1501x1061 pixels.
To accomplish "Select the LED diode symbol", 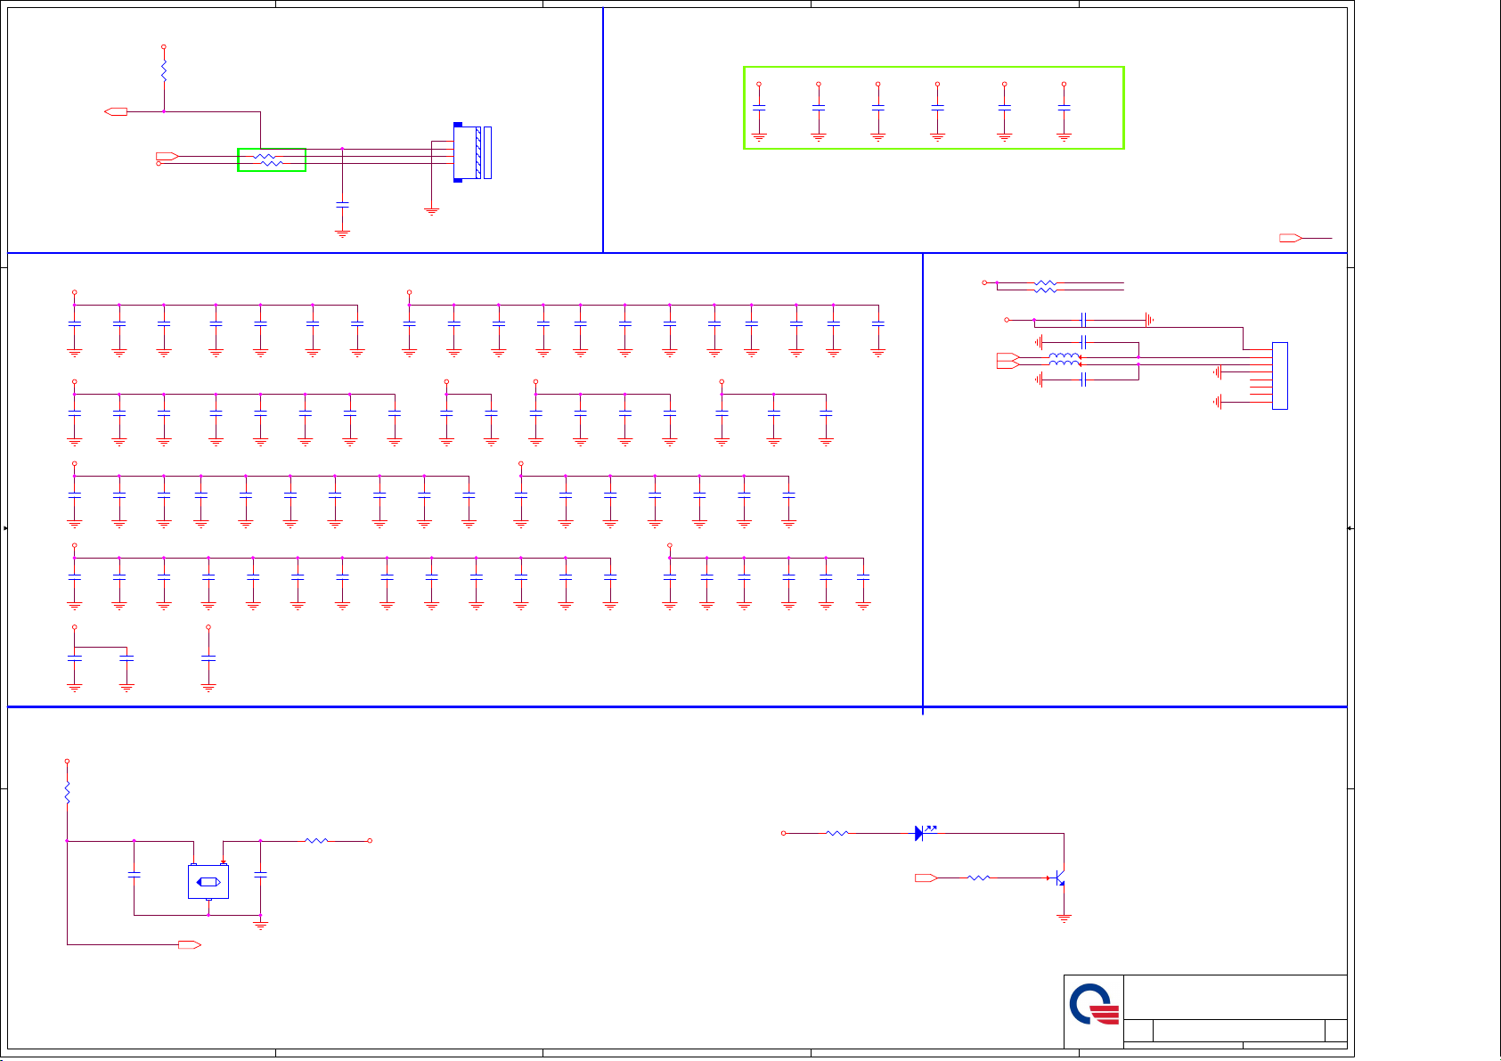I will tap(924, 833).
